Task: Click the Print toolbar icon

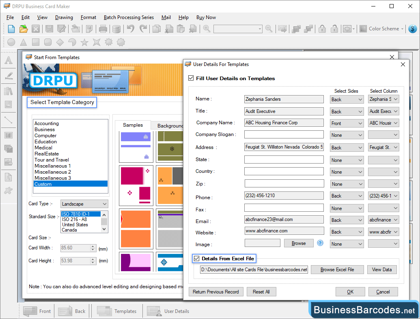Action: pos(103,29)
